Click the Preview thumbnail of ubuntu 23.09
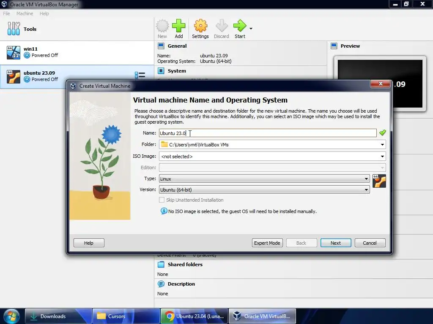Viewport: 433px width, 324px height. tap(380, 84)
